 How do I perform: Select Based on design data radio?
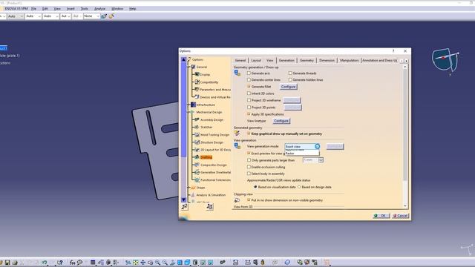[299, 187]
